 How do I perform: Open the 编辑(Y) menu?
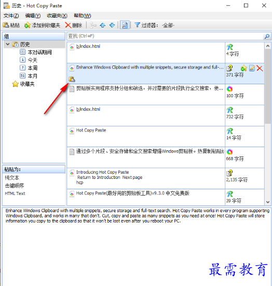pos(33,16)
